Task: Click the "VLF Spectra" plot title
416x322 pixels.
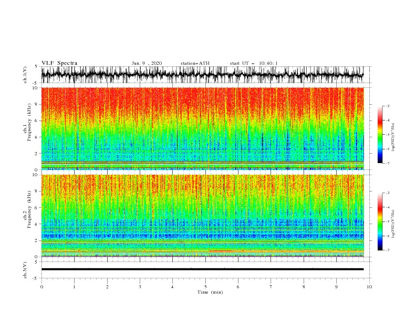Action: (59, 63)
